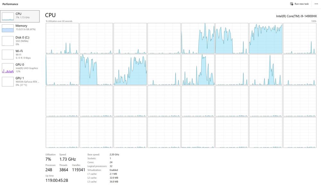Click the Threads value "3864"
Image resolution: width=321 pixels, height=187 pixels.
(x=64, y=170)
